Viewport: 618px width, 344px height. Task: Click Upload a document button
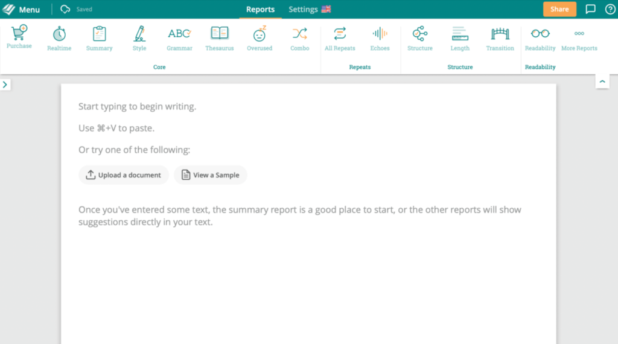pos(124,175)
